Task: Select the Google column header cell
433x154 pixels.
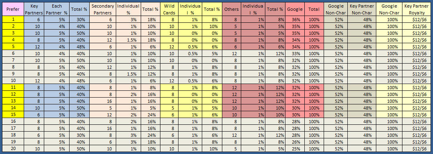Action: (295, 9)
